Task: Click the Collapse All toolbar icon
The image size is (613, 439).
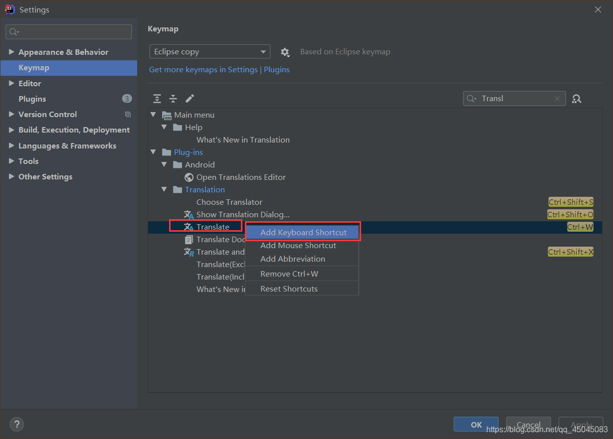Action: click(173, 99)
